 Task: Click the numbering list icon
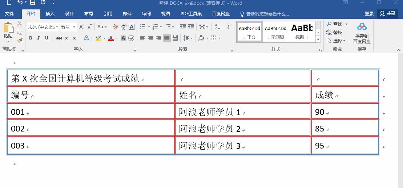(155, 27)
